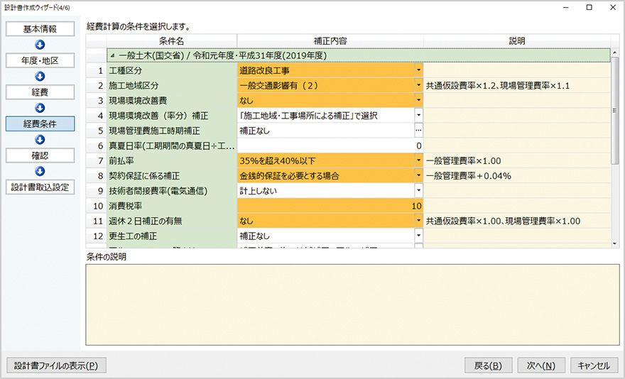The image size is (625, 379).
Task: Click the blue arrow icon below 基本情報
Action: click(39, 45)
